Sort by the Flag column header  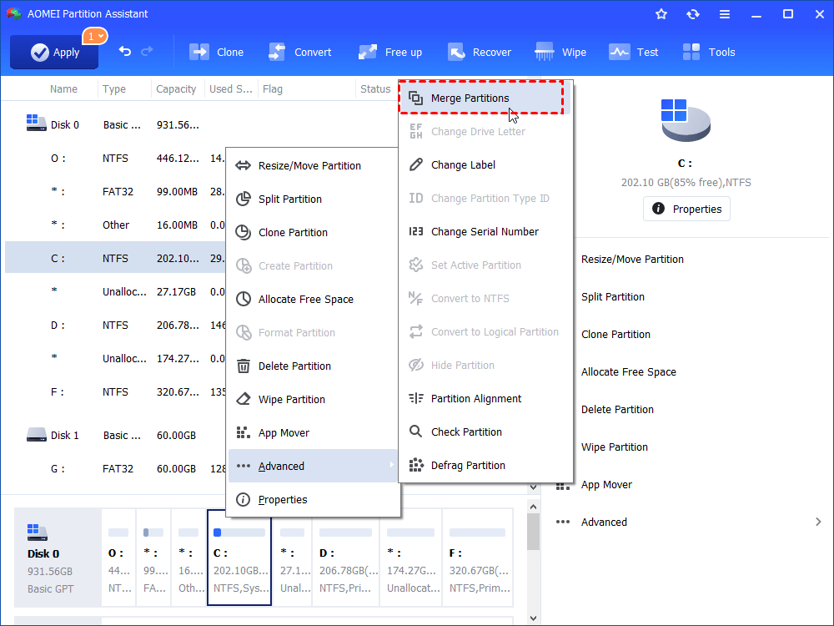click(273, 89)
